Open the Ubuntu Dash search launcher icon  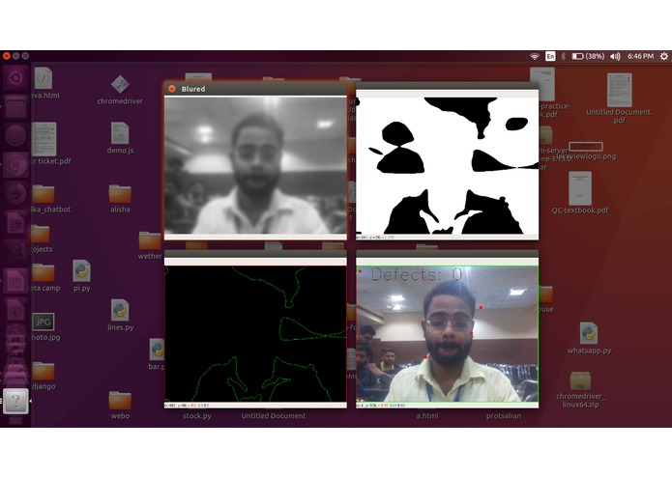(x=15, y=78)
